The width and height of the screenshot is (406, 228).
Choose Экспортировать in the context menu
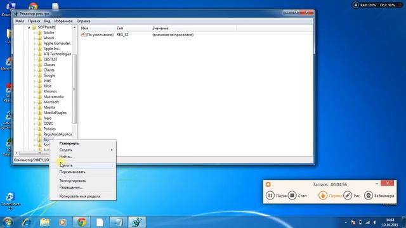(x=82, y=180)
